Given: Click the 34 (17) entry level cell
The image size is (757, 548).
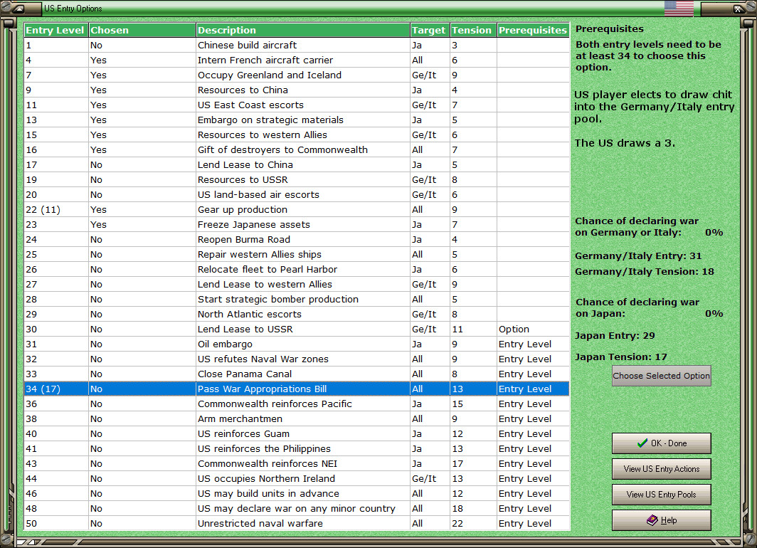Looking at the screenshot, I should click(56, 389).
